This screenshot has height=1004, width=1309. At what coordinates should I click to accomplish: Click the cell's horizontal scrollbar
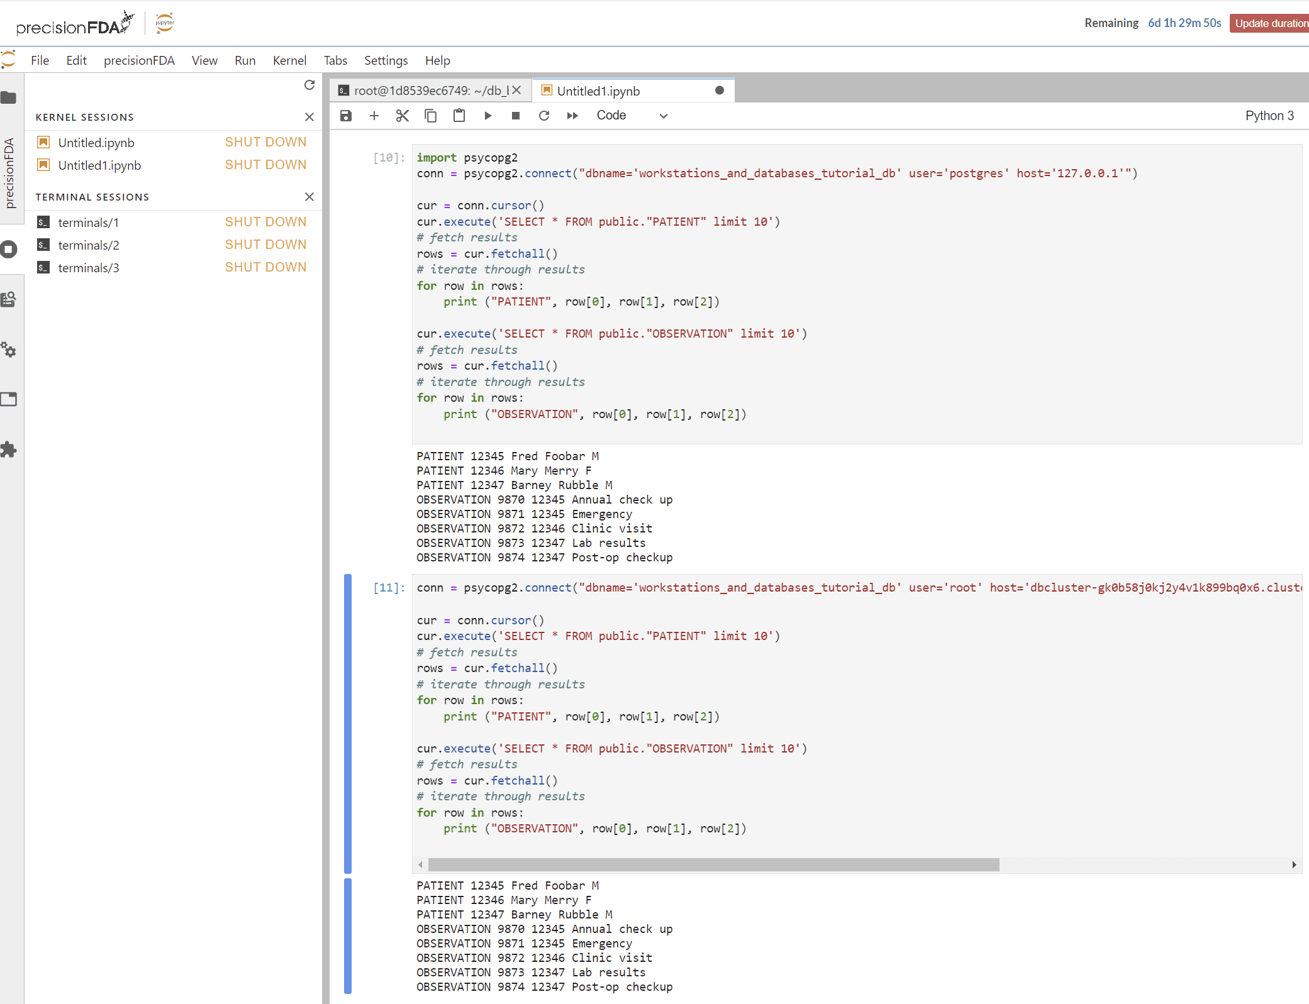tap(713, 865)
